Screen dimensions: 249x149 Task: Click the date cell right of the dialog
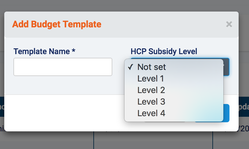coord(244,129)
